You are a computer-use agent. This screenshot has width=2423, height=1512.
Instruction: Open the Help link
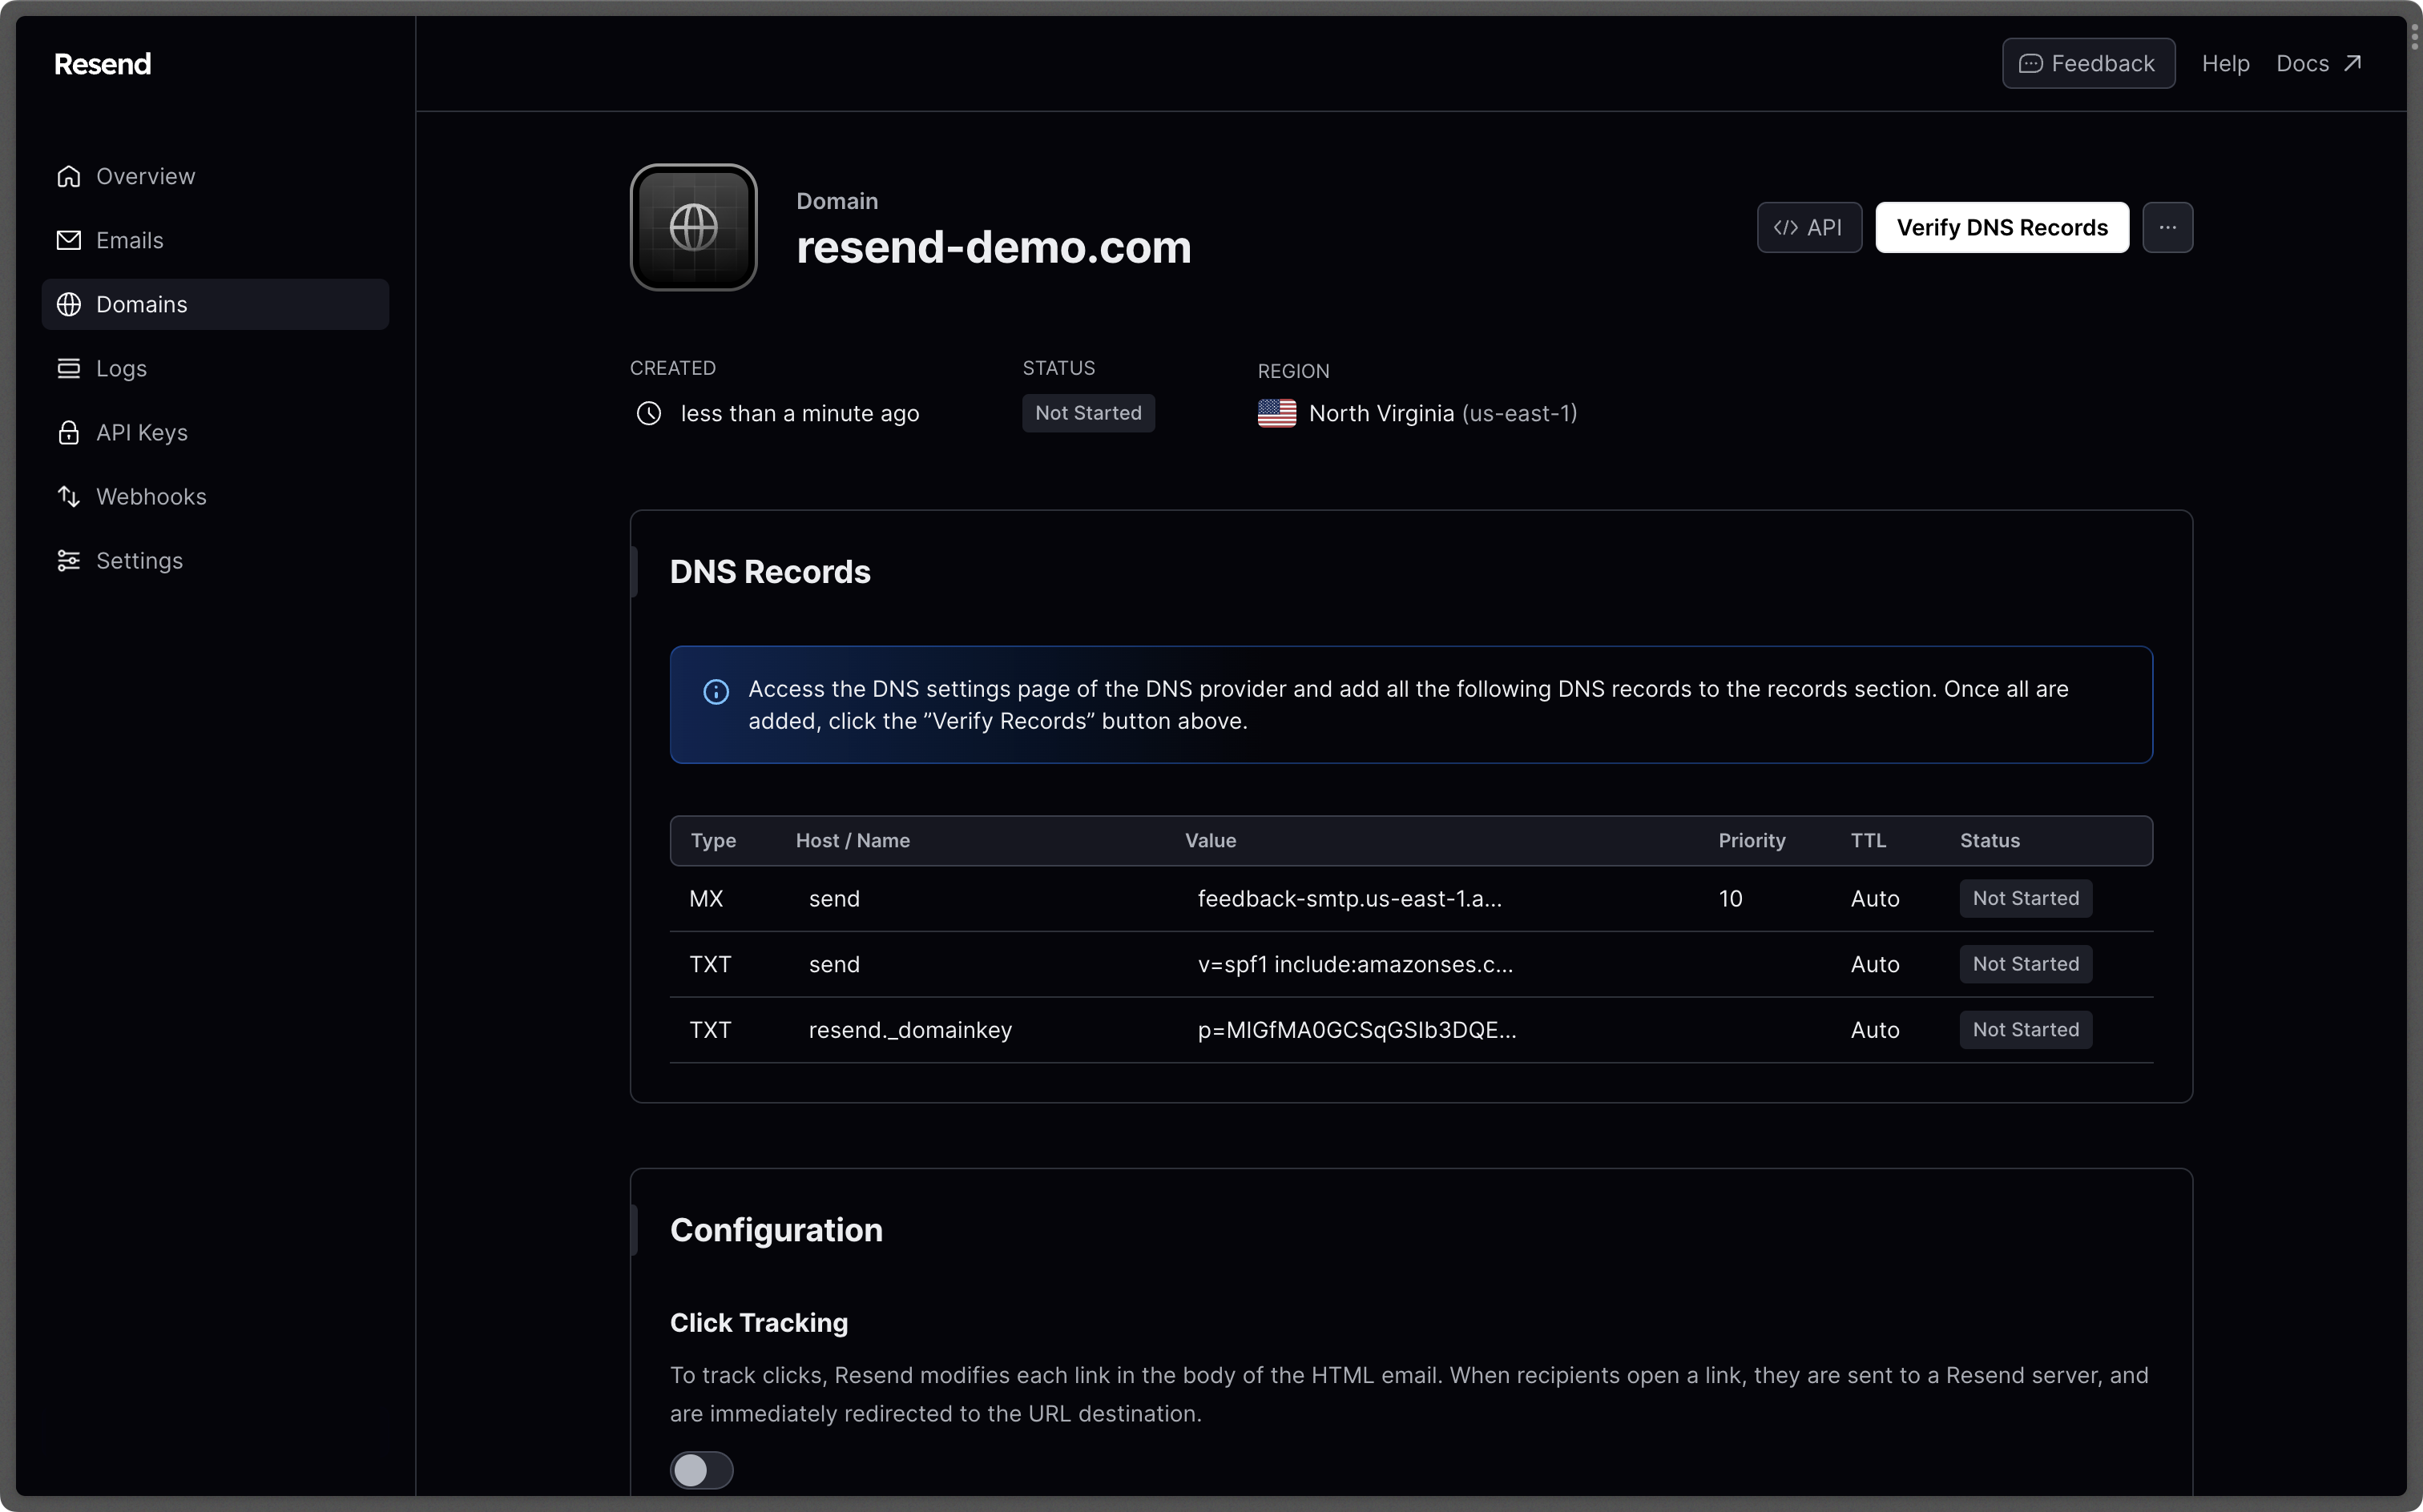click(x=2225, y=63)
